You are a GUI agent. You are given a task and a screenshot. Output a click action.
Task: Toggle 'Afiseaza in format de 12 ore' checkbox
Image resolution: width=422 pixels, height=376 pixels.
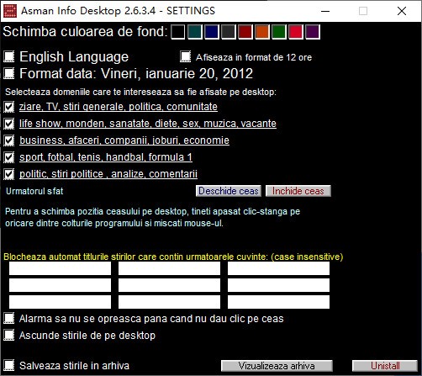click(185, 56)
